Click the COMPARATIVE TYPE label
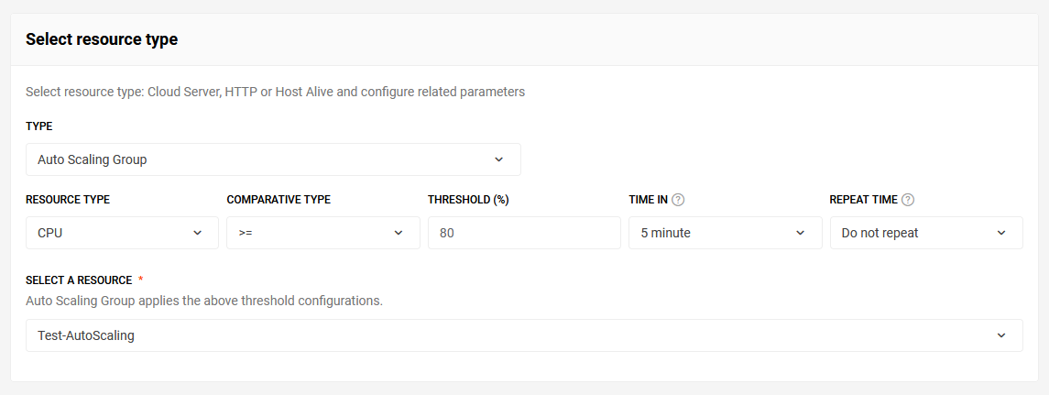 point(279,200)
